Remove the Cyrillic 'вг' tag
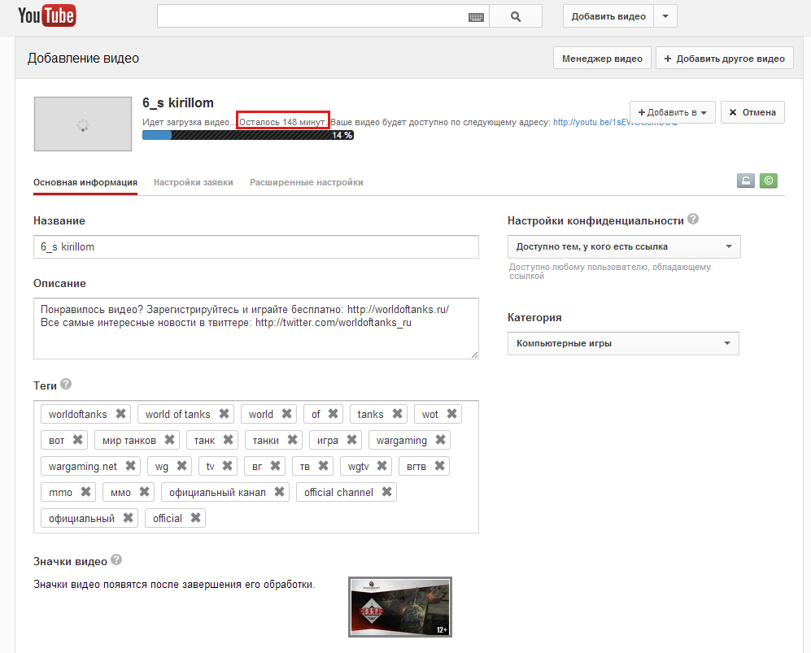Screen dimensions: 811x653 coord(275,466)
